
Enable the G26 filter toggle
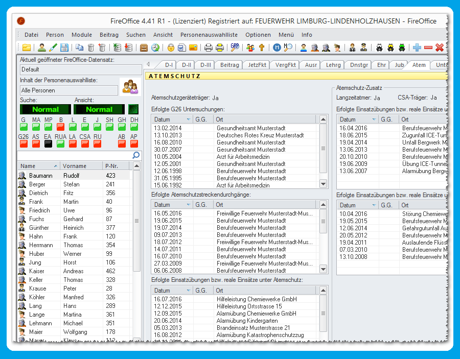point(24,144)
